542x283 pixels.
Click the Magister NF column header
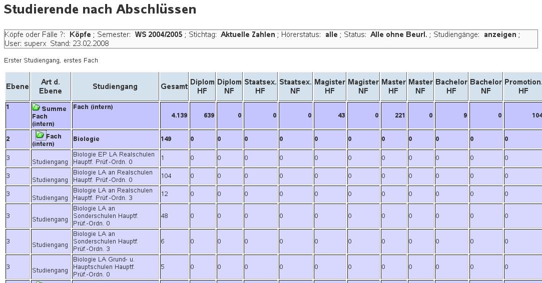[363, 86]
